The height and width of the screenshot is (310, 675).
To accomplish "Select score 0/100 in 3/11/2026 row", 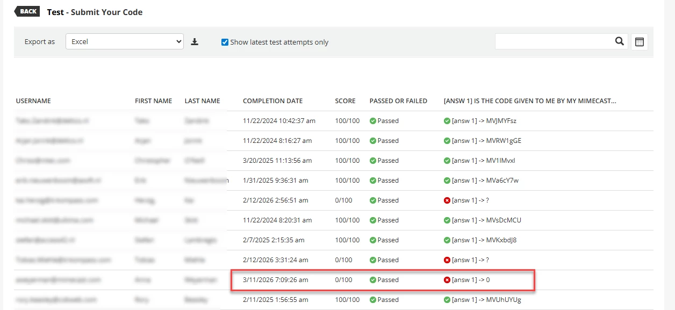I will [x=344, y=280].
